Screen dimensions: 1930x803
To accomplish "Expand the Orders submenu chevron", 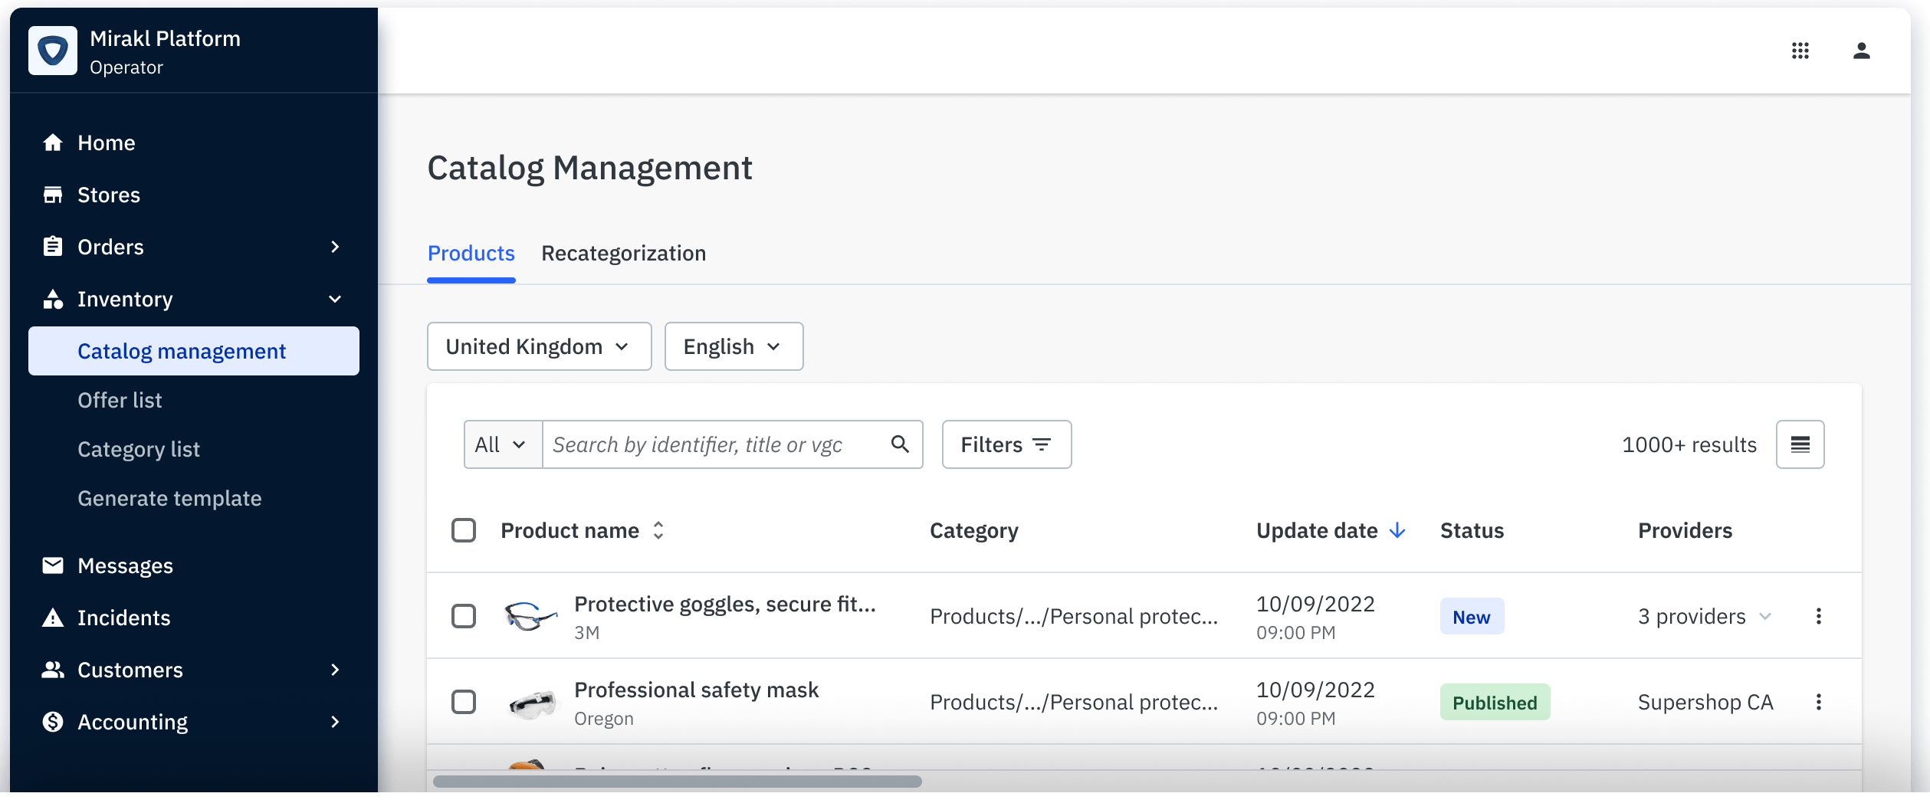I will (335, 247).
